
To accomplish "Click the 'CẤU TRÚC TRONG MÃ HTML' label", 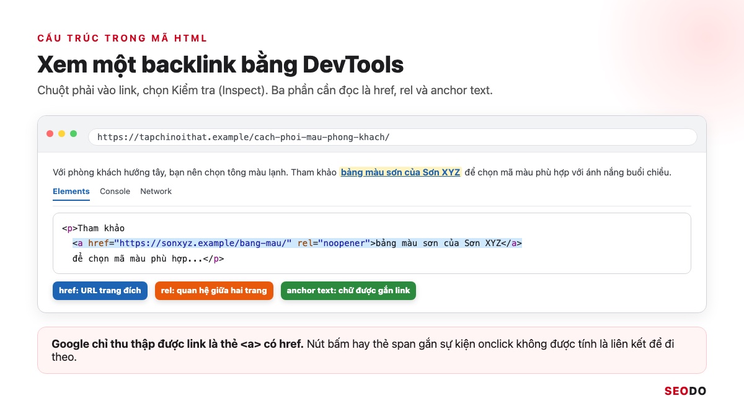I will (x=122, y=38).
